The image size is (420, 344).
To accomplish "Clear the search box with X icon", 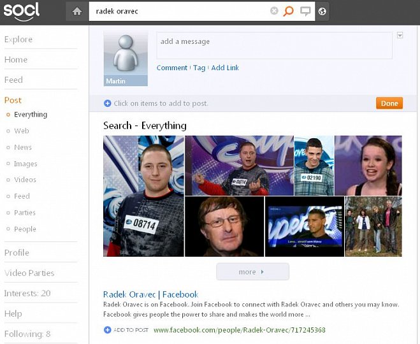I will 274,11.
